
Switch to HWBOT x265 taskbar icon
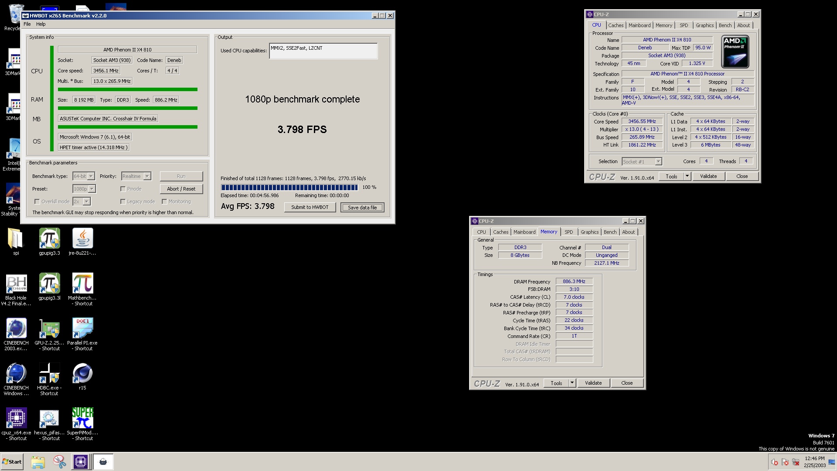[103, 462]
